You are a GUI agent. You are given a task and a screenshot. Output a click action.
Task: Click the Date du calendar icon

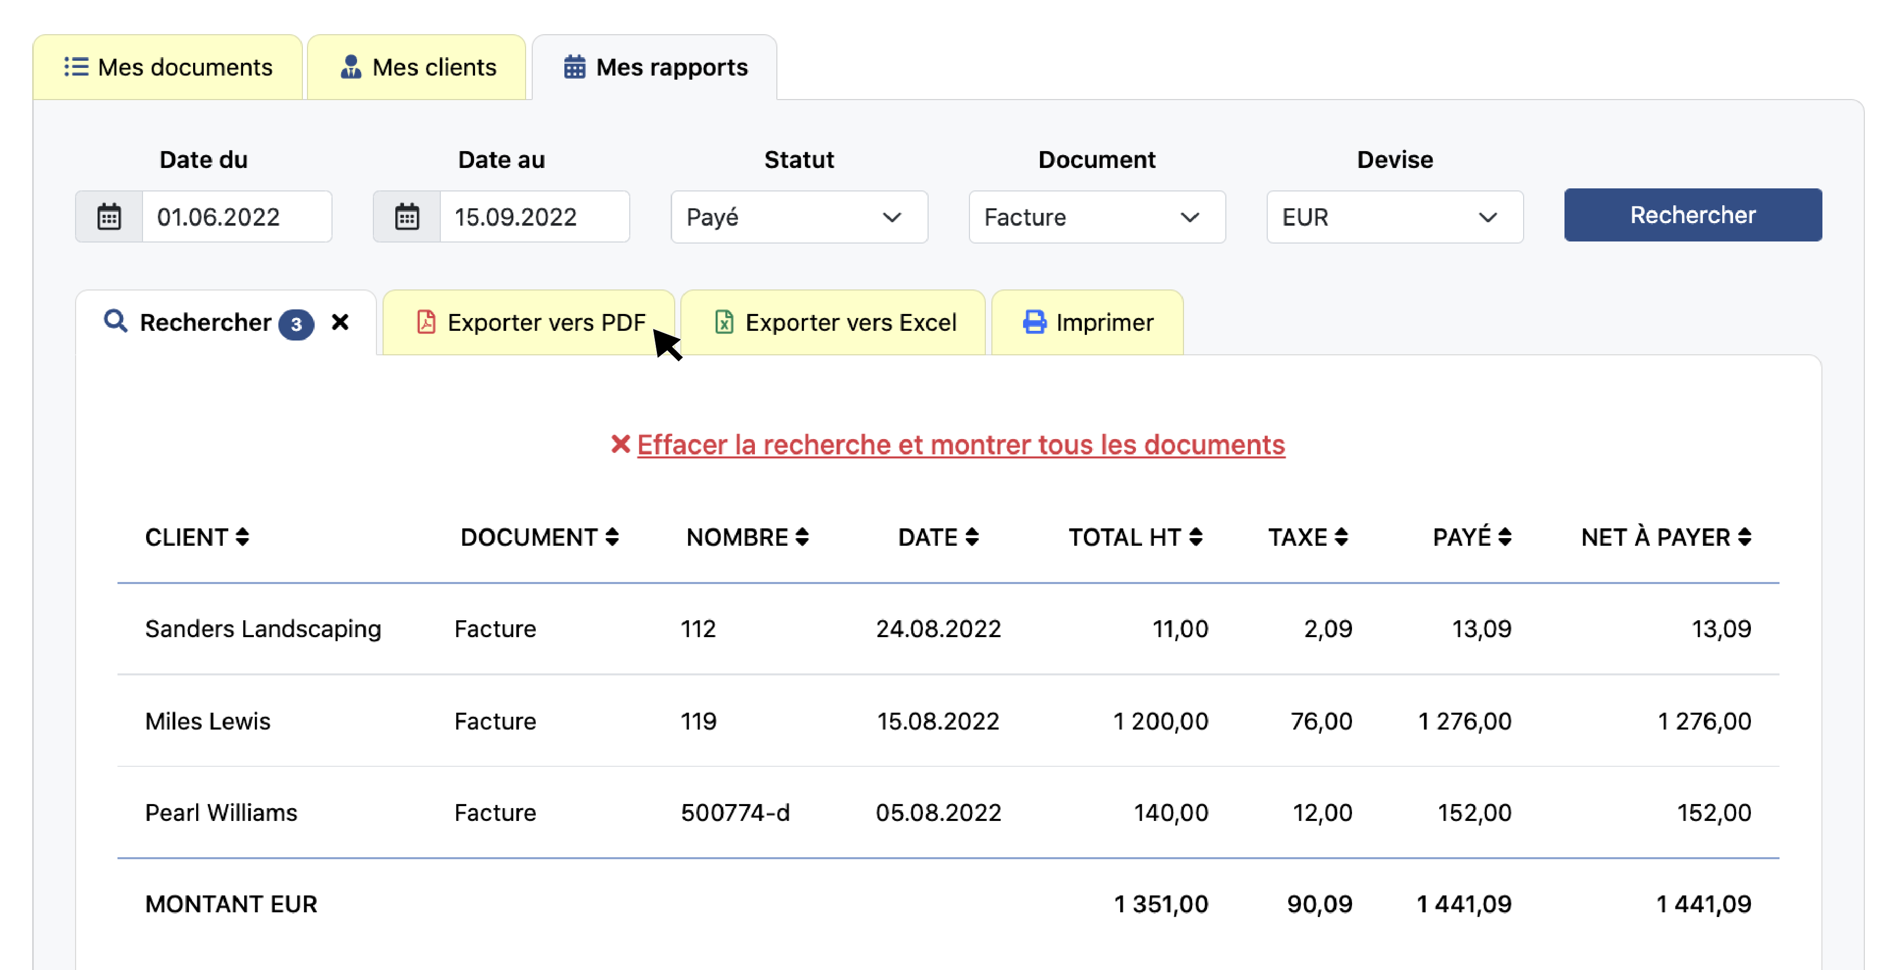[109, 217]
